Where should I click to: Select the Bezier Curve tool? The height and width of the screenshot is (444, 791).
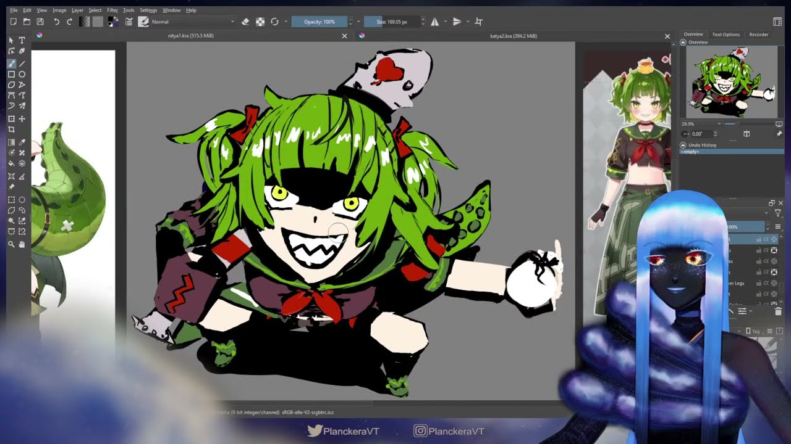click(11, 96)
